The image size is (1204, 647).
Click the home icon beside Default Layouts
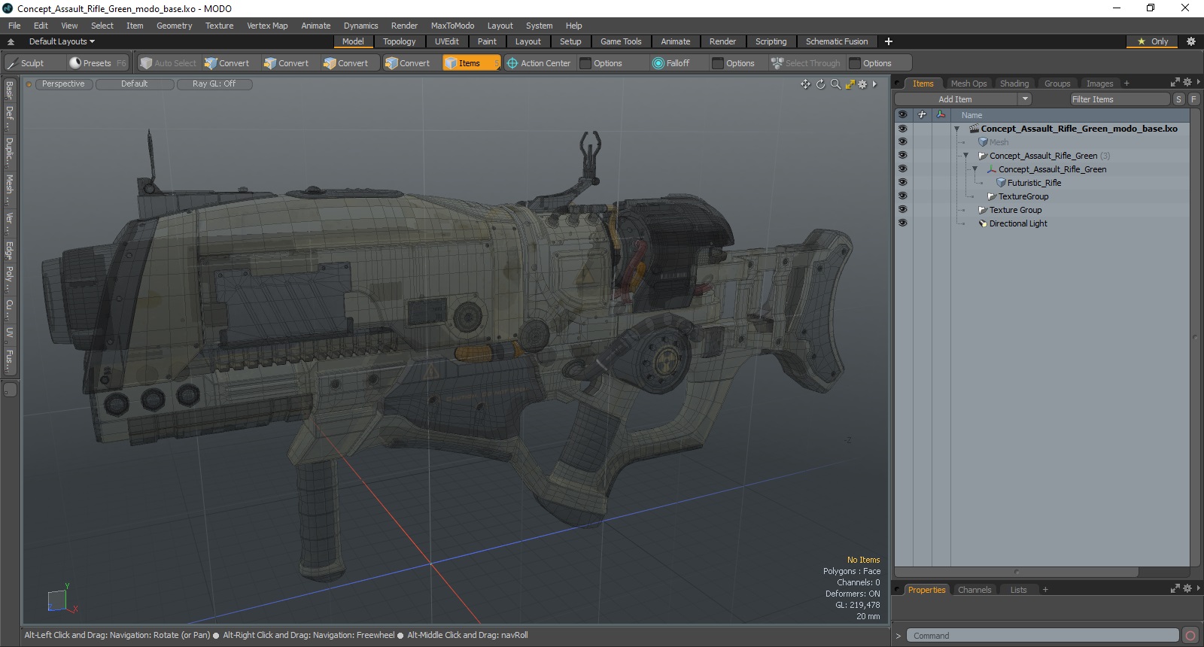pyautogui.click(x=11, y=41)
